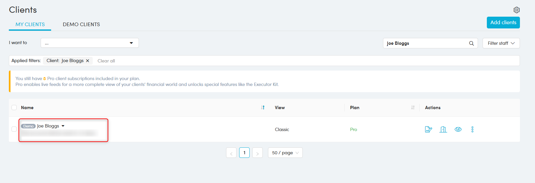Screen dimensions: 535x183
Task: Click the eye view icon for Joe Bloggs
Action: pyautogui.click(x=458, y=129)
